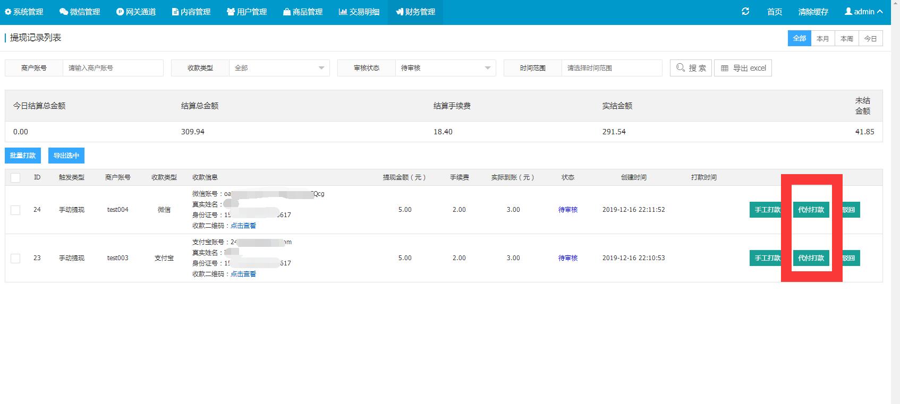900x404 pixels.
Task: Click the admin user avatar icon
Action: [x=848, y=11]
